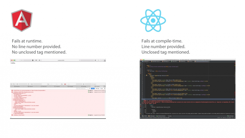Select the Errors console filter
245x138 pixels.
click(x=93, y=89)
